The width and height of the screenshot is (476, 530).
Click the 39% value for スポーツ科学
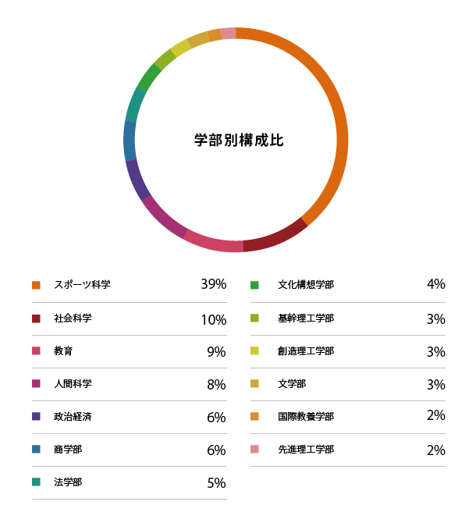(214, 284)
